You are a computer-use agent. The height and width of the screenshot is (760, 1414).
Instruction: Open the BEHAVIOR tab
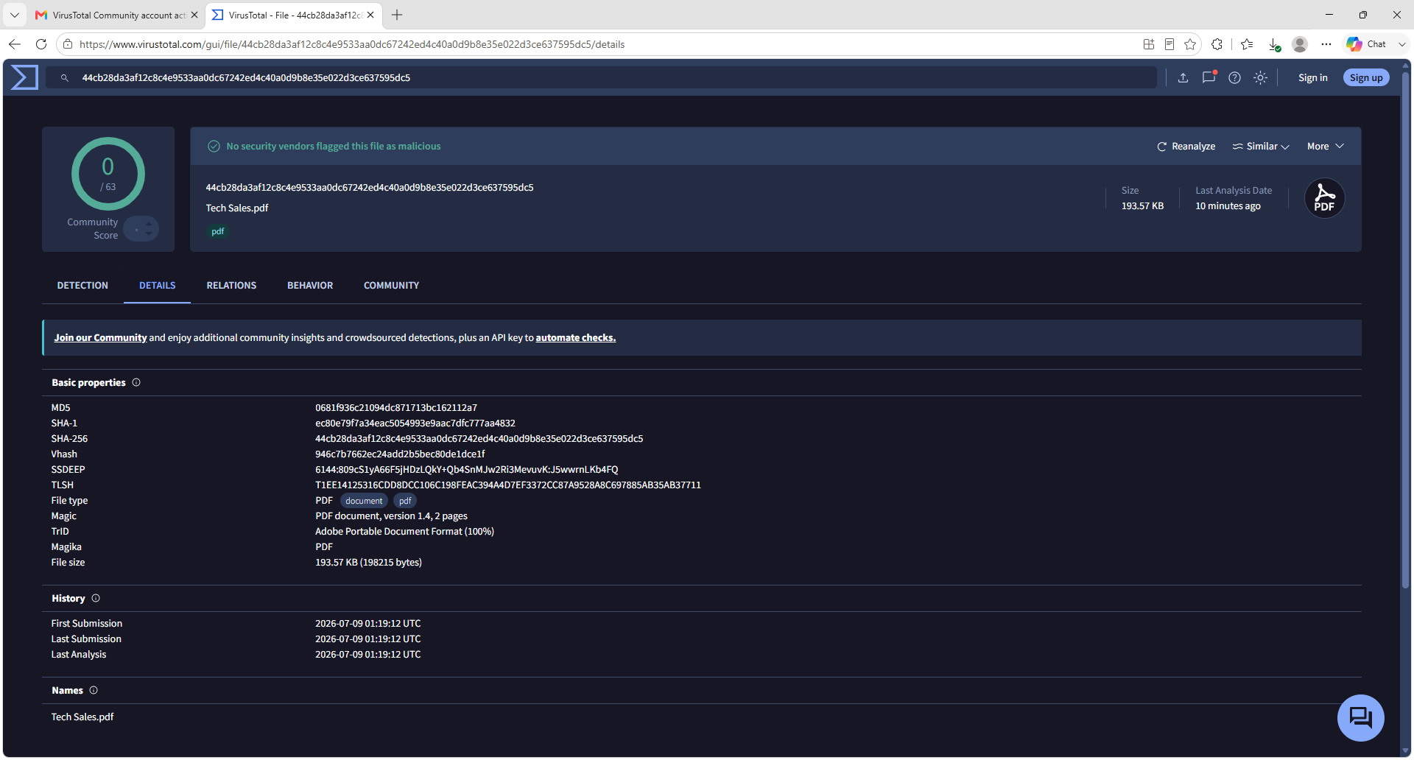310,286
